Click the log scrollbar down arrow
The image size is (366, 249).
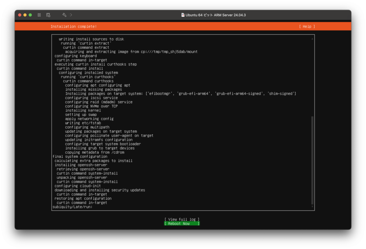[x=312, y=207]
